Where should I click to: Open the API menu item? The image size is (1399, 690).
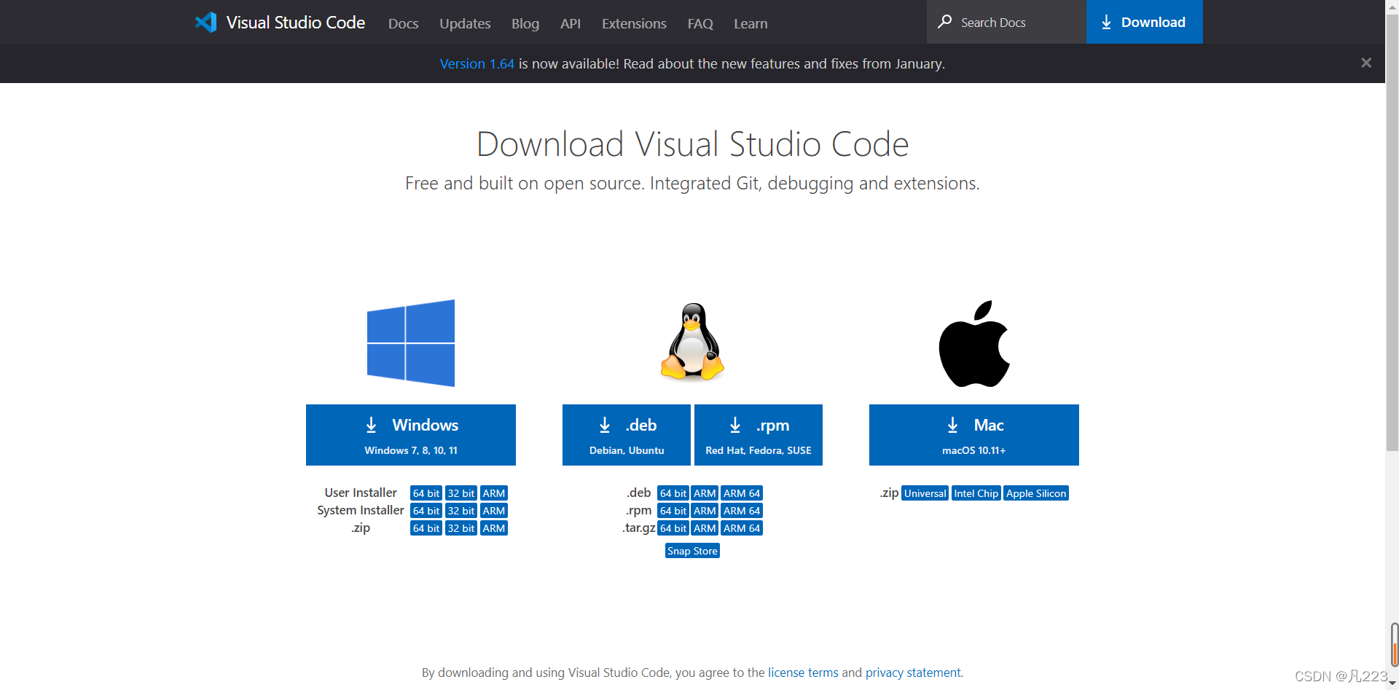pyautogui.click(x=571, y=23)
